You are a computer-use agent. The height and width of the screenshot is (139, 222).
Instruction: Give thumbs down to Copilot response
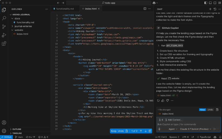168,101
